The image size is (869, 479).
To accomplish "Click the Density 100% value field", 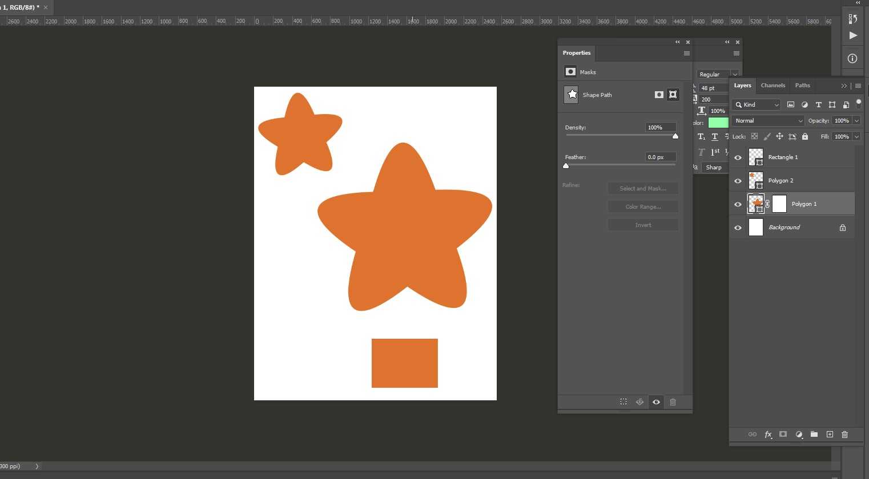I will 661,127.
